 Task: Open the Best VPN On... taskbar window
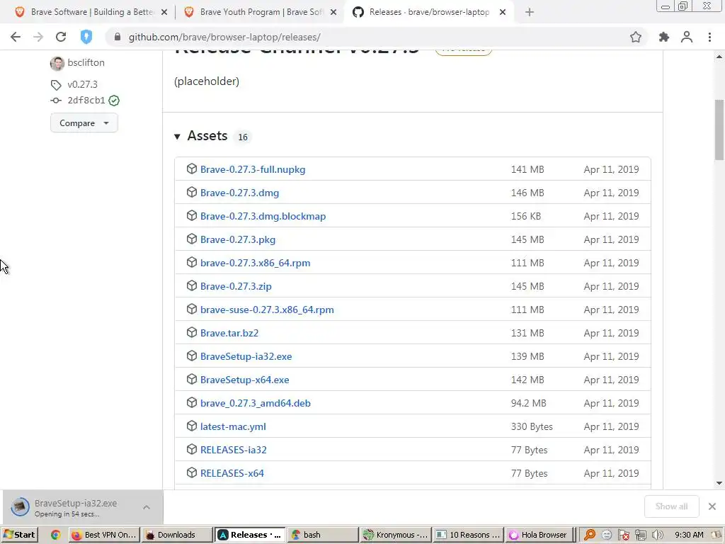pos(105,535)
